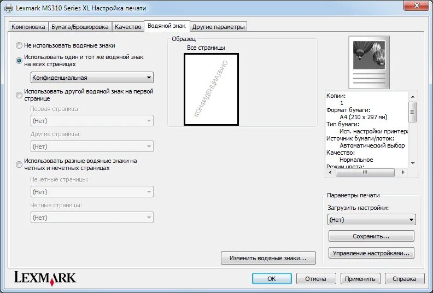433x293 pixels.
Task: Open the 'Конфиденциальная' watermark dropdown
Action: (x=92, y=78)
